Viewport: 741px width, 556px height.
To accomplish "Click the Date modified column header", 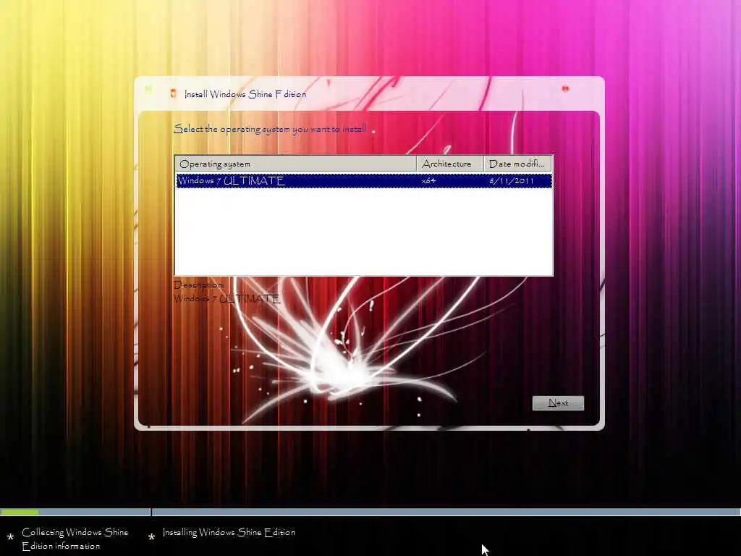I will 517,164.
